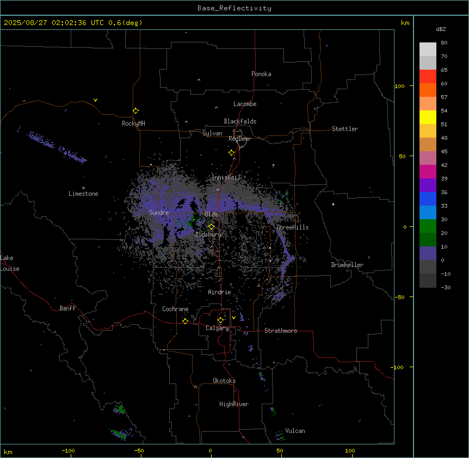Click the white caret marker west of Ponoka
The height and width of the screenshot is (458, 469).
point(199,80)
